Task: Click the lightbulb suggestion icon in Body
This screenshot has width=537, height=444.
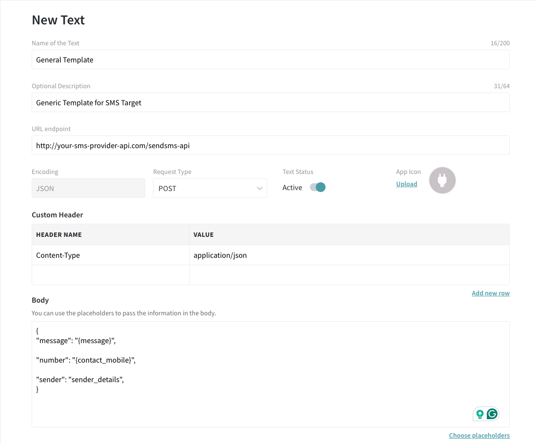Action: pyautogui.click(x=480, y=414)
